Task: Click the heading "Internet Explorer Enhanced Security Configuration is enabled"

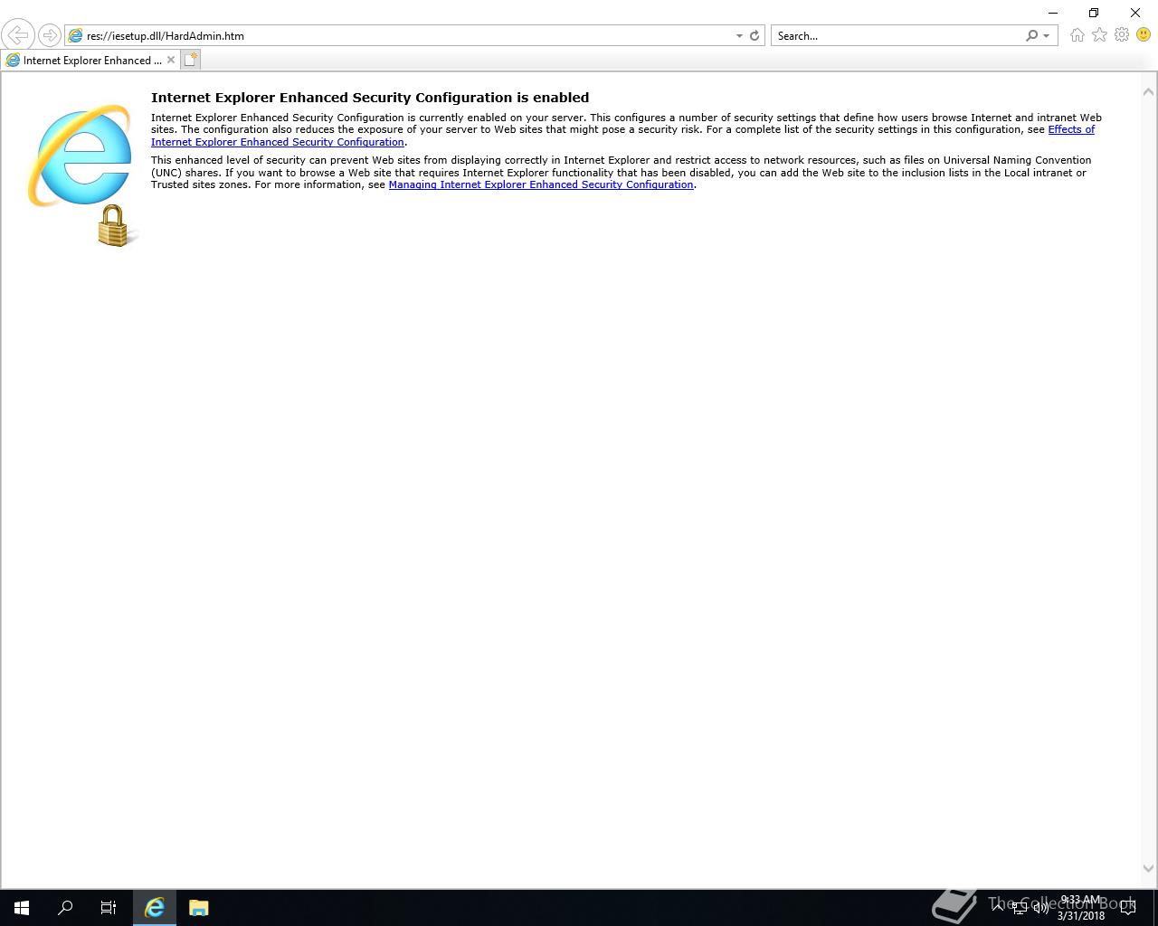Action: pos(370,98)
